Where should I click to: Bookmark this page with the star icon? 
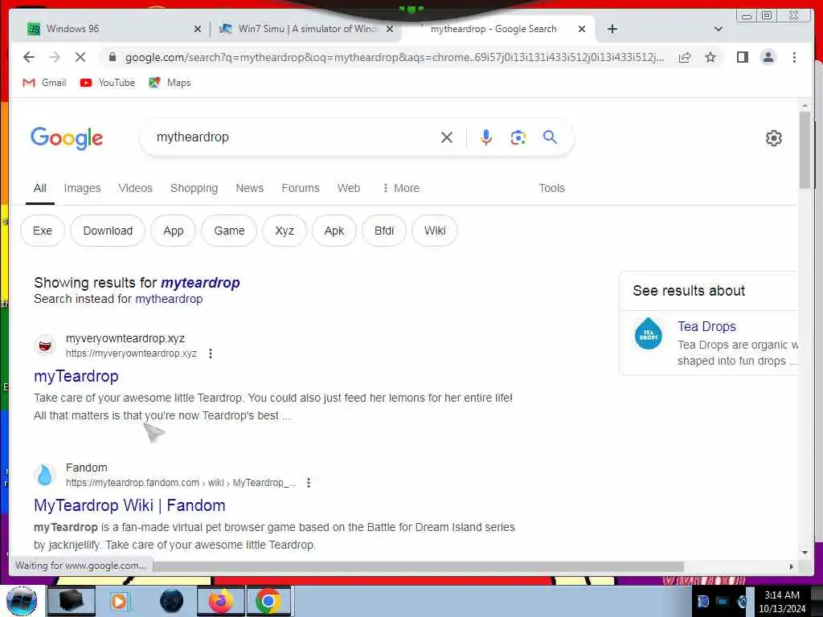coord(710,57)
